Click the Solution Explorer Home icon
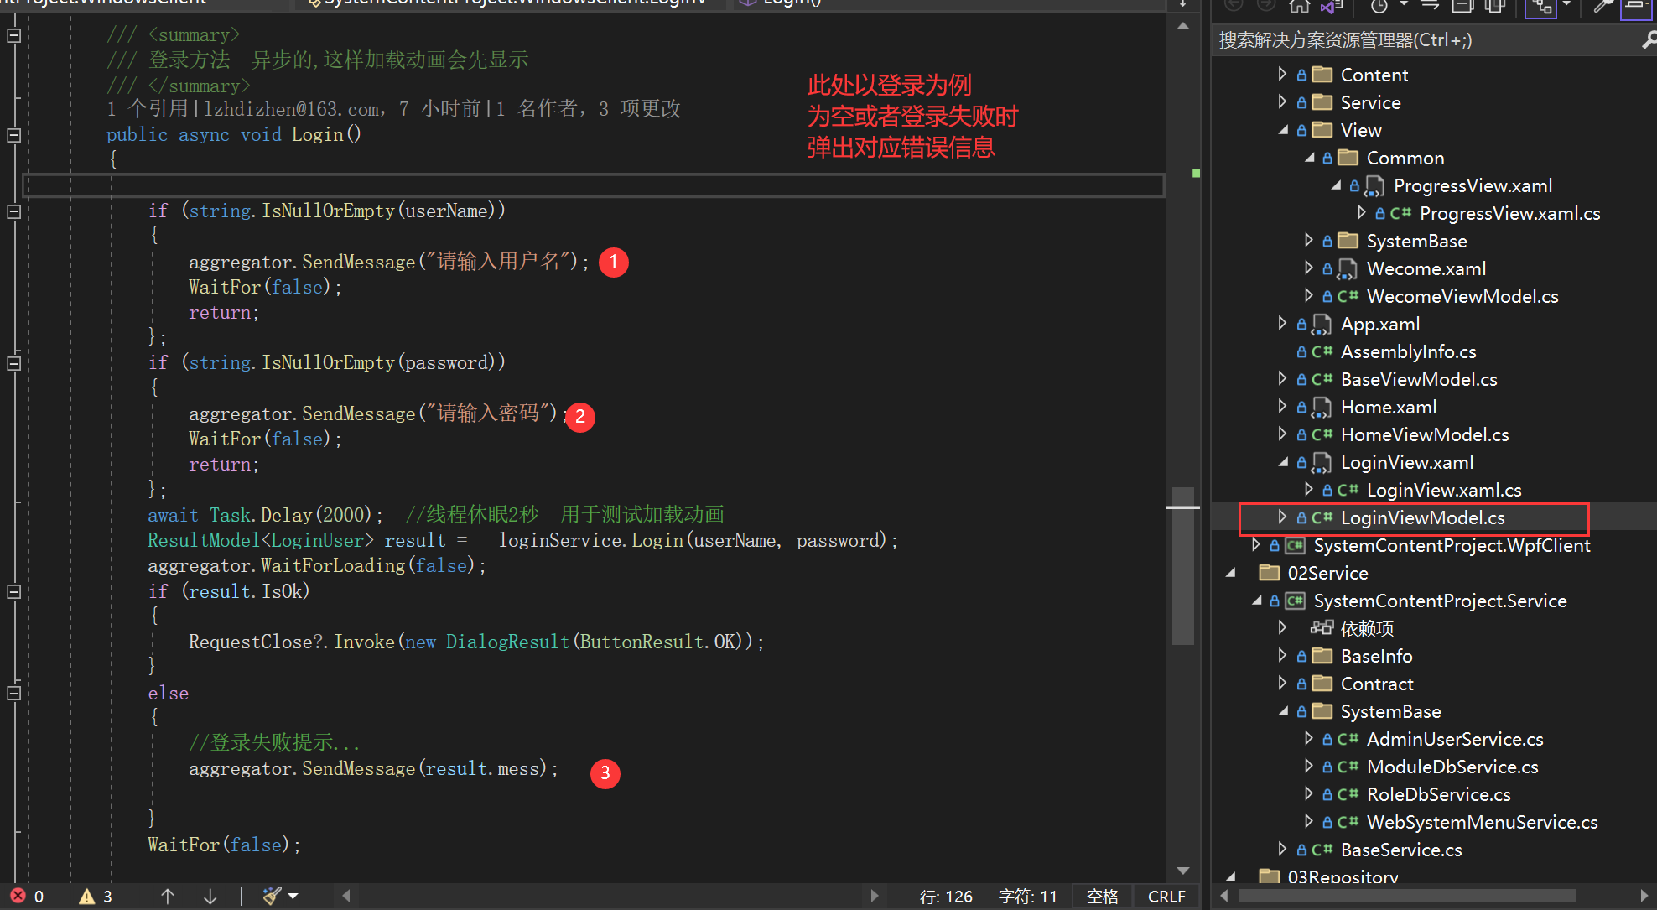The height and width of the screenshot is (910, 1657). tap(1299, 7)
